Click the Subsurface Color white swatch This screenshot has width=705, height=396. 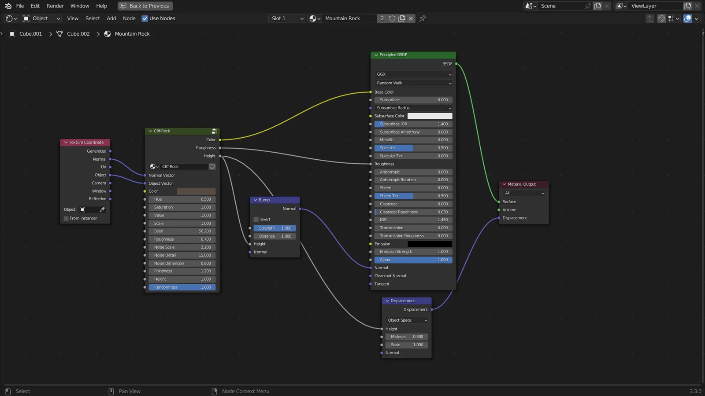tap(430, 116)
